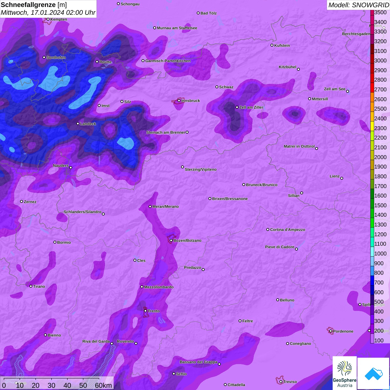Click the Modell: SNOWGRID label
This screenshot has width=390, height=390.
click(359, 5)
